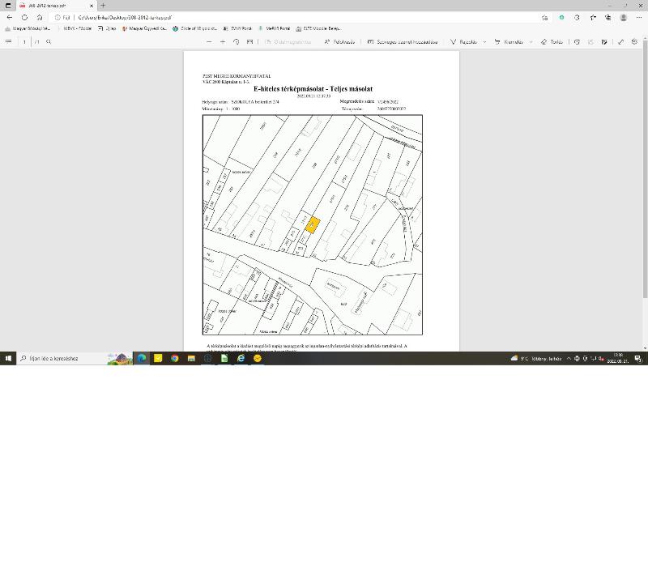Zoom in the PDF with the plus icon
The image size is (648, 584).
point(223,42)
